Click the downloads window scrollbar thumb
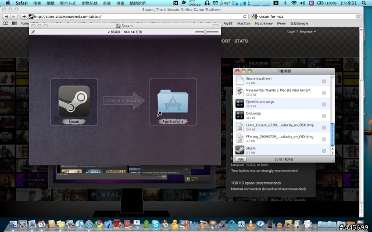Screen dimensions: 372x232 [332, 135]
